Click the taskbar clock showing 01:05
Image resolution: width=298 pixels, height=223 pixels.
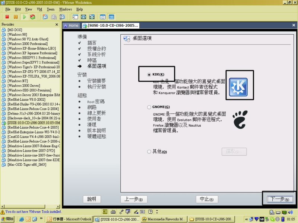pyautogui.click(x=291, y=219)
